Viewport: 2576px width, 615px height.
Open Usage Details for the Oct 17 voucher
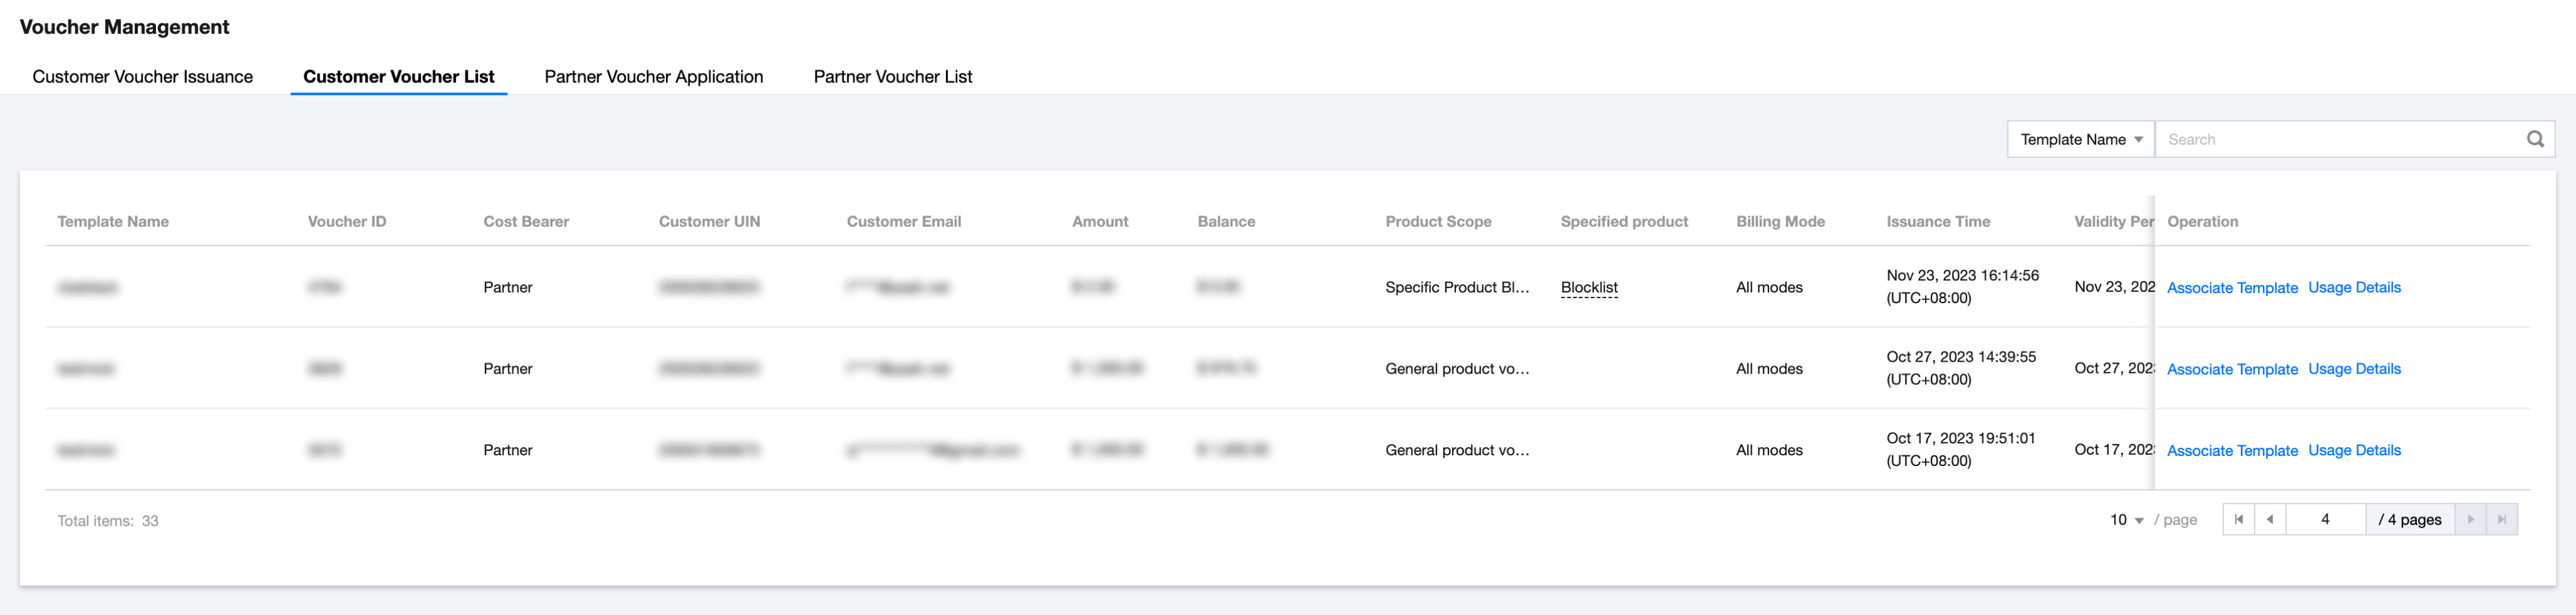(x=2354, y=450)
